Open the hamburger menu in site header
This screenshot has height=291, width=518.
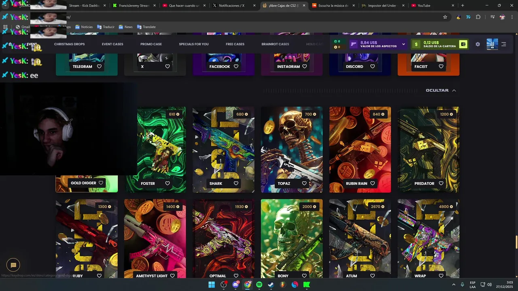504,44
